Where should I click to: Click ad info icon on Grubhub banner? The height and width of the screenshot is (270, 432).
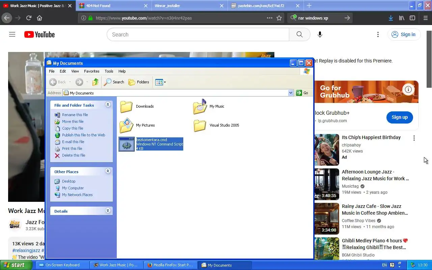click(408, 89)
